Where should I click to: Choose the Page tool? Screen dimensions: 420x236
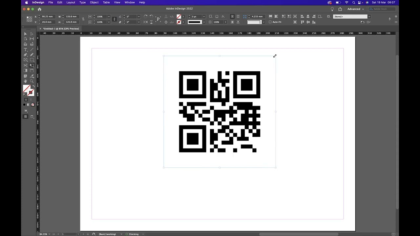tap(25, 39)
